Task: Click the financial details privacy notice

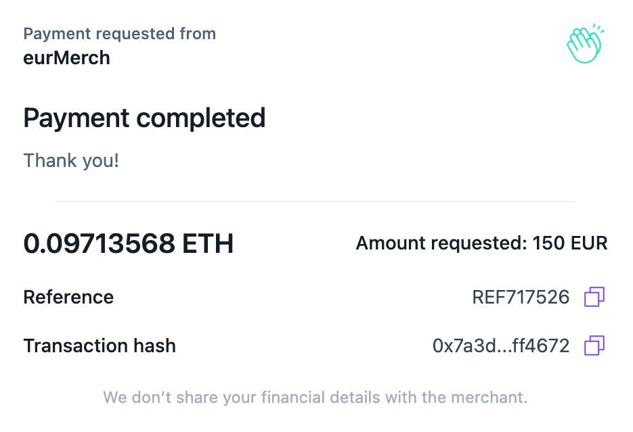Action: tap(315, 398)
